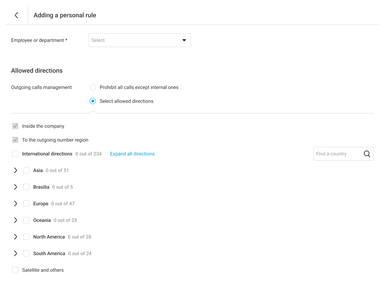Select Prohibit all calls except internal ones
385x288 pixels.
93,87
